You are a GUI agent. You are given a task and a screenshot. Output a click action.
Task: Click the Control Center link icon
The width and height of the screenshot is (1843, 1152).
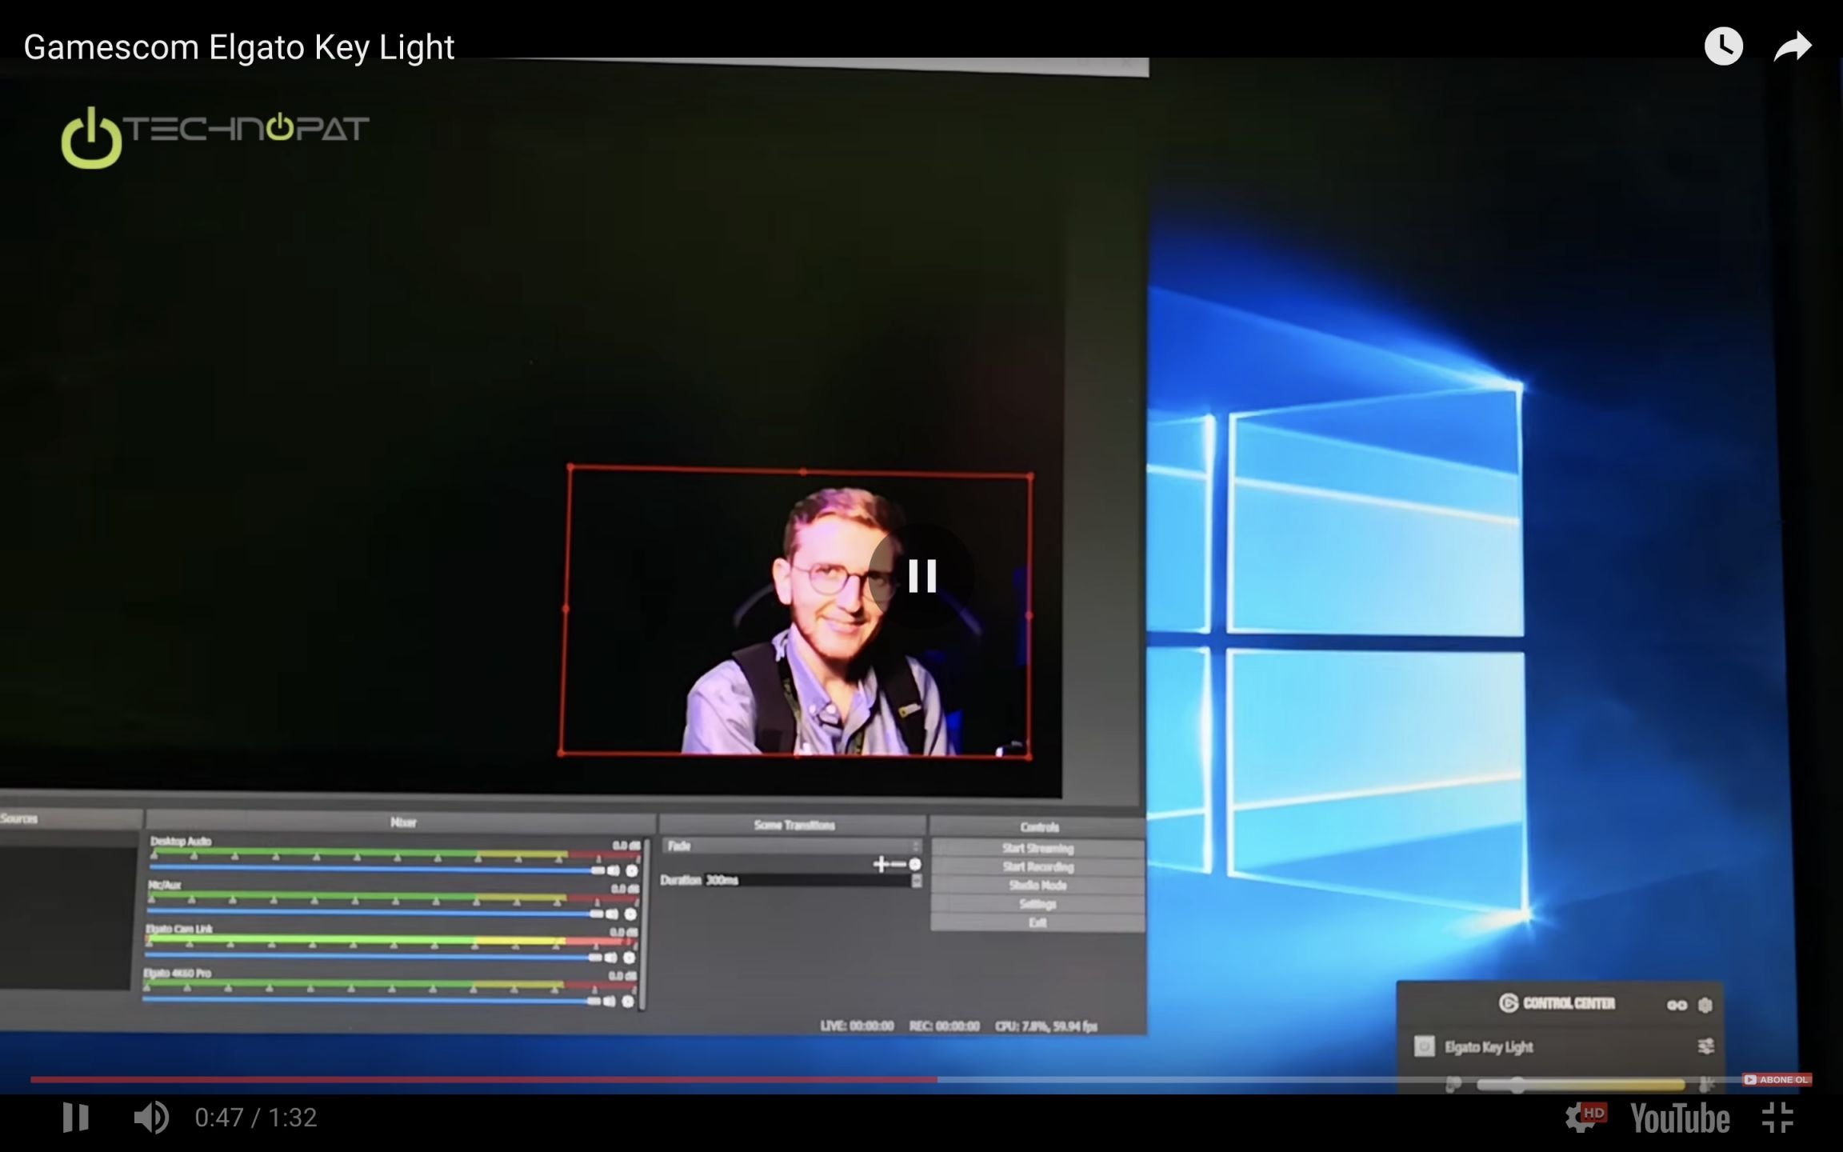pyautogui.click(x=1677, y=1005)
